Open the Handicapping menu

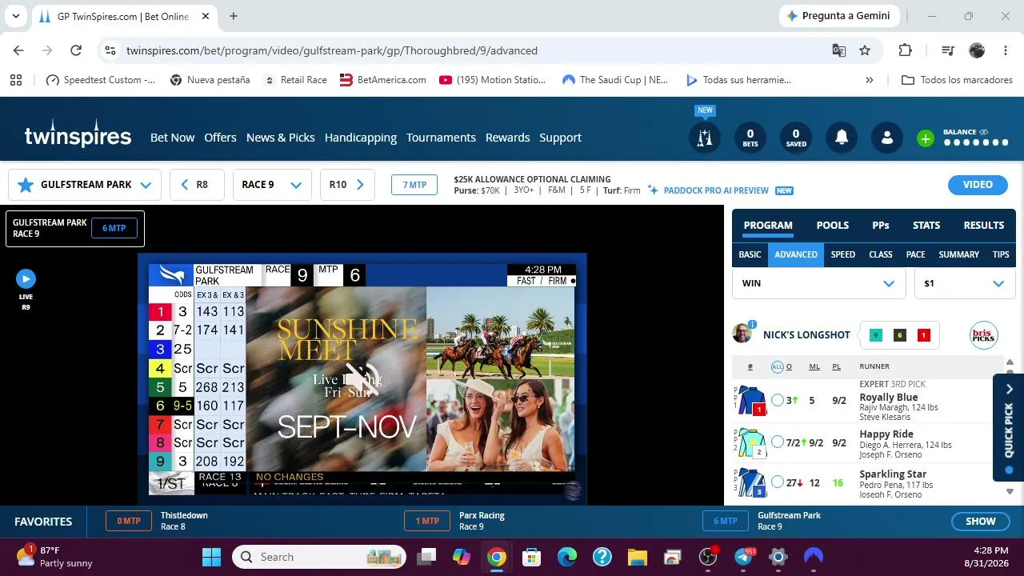pyautogui.click(x=361, y=138)
